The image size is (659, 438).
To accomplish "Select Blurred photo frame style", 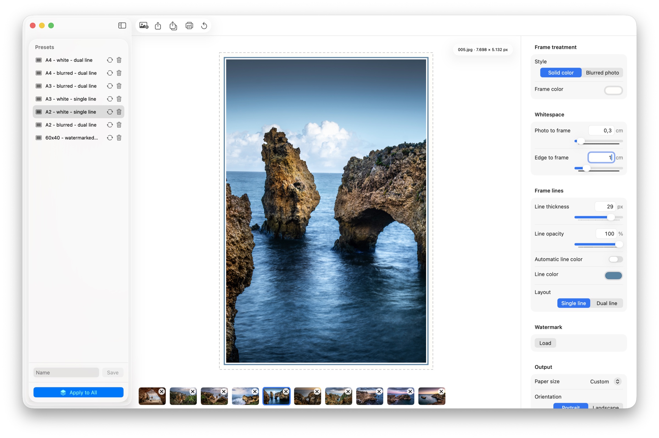I will click(602, 73).
